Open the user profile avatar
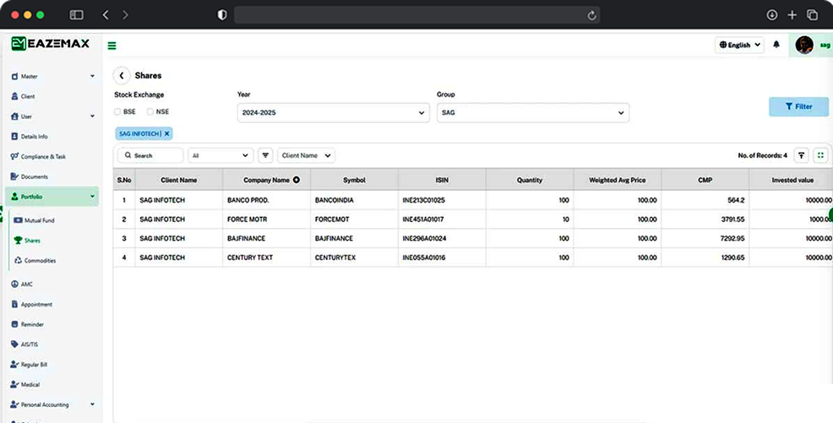The width and height of the screenshot is (833, 423). coord(803,45)
